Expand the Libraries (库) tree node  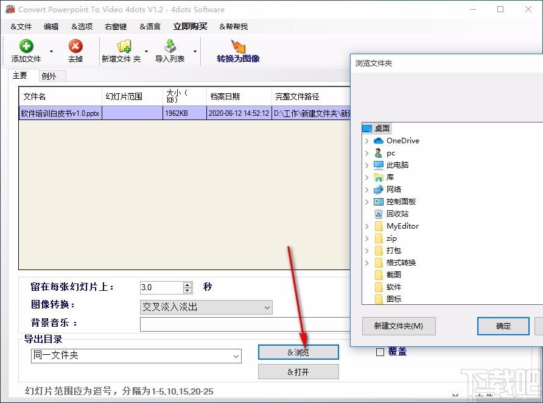click(x=366, y=177)
